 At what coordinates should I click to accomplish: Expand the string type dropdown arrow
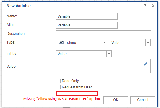tap(104, 42)
